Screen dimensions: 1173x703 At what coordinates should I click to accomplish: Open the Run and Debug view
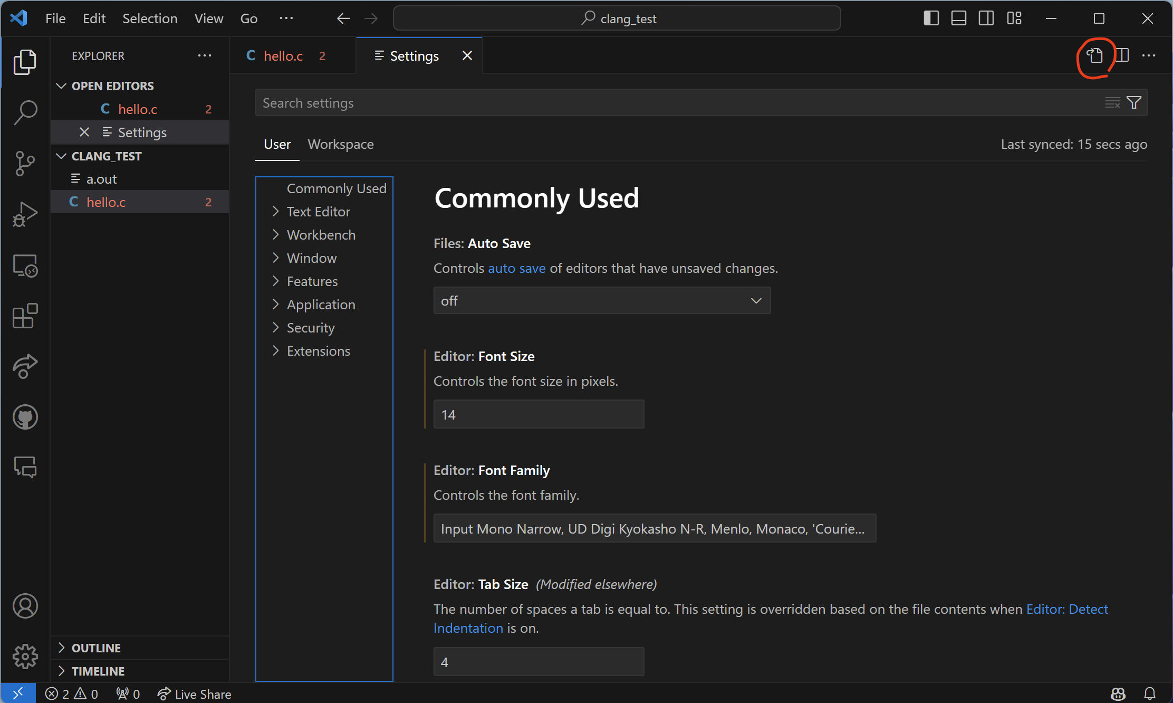click(x=25, y=214)
